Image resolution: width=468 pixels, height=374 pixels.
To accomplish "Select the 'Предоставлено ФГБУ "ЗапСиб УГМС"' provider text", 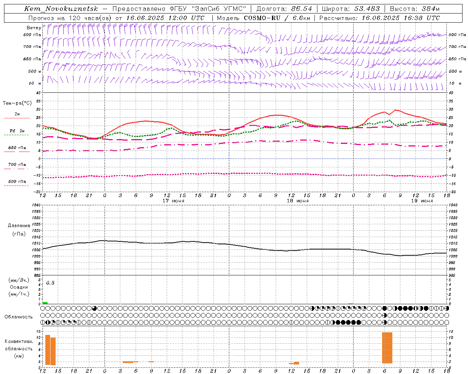I will click(179, 9).
